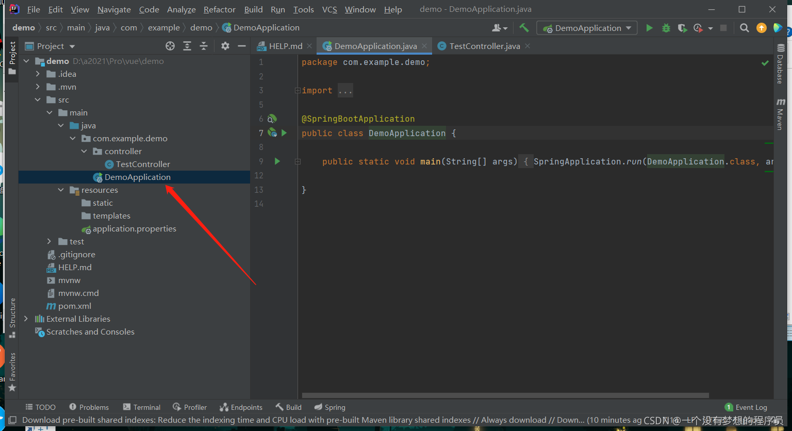
Task: Collapse the controller package
Action: pyautogui.click(x=84, y=151)
